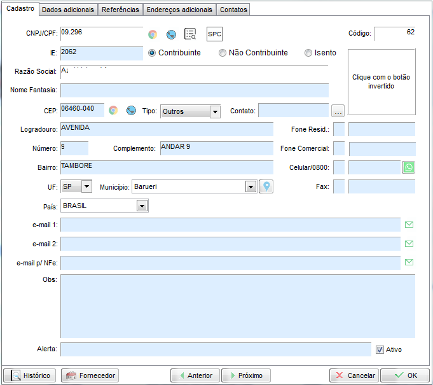
Task: Click the Histórico button
Action: [29, 375]
